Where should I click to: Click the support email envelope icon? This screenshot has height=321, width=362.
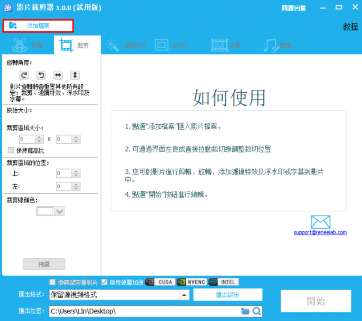tap(321, 222)
